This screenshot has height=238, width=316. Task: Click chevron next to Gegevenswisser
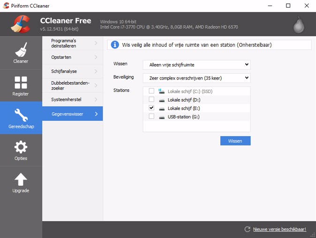(96, 114)
